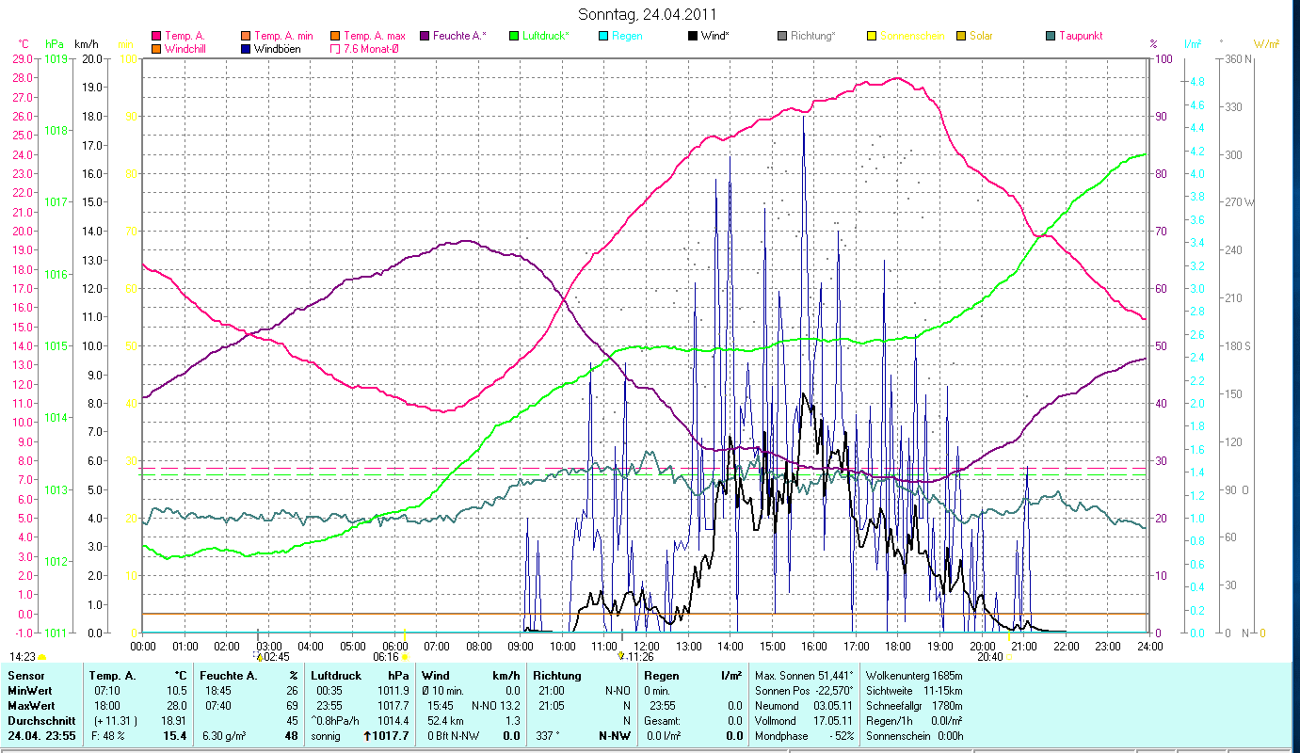Click the green Luftdruck* legend square
1300x753 pixels.
click(x=513, y=36)
